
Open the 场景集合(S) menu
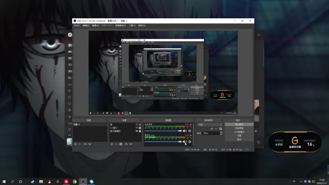[x=120, y=25]
